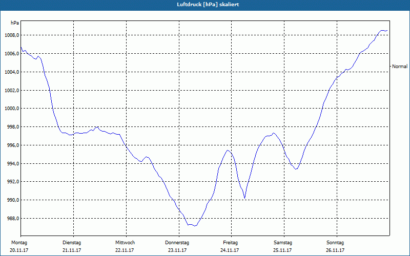This screenshot has height=256, width=410.
Task: Click the 20.11.17 date label
Action: [x=19, y=250]
